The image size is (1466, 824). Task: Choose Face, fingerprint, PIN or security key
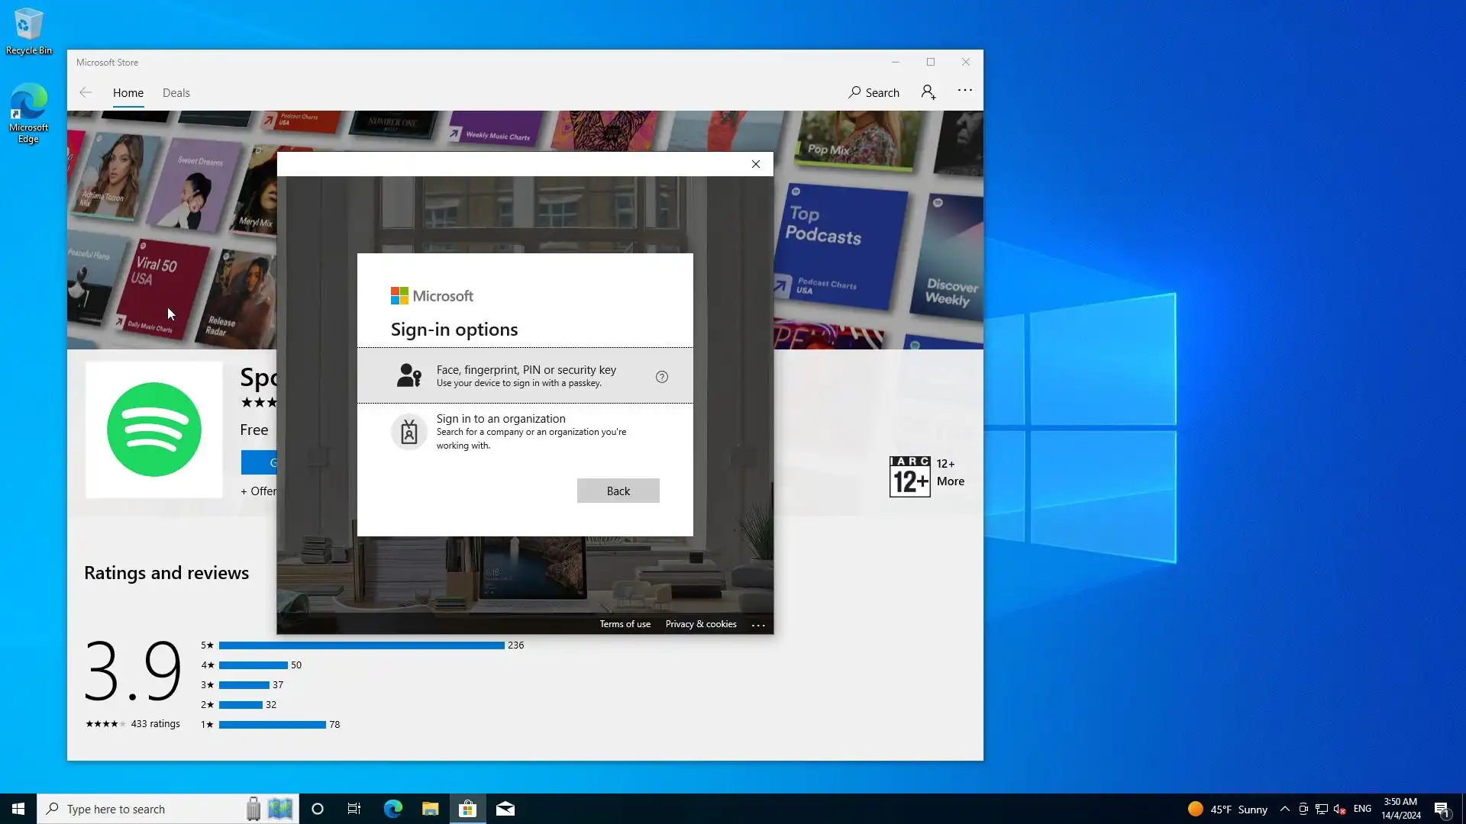525,375
